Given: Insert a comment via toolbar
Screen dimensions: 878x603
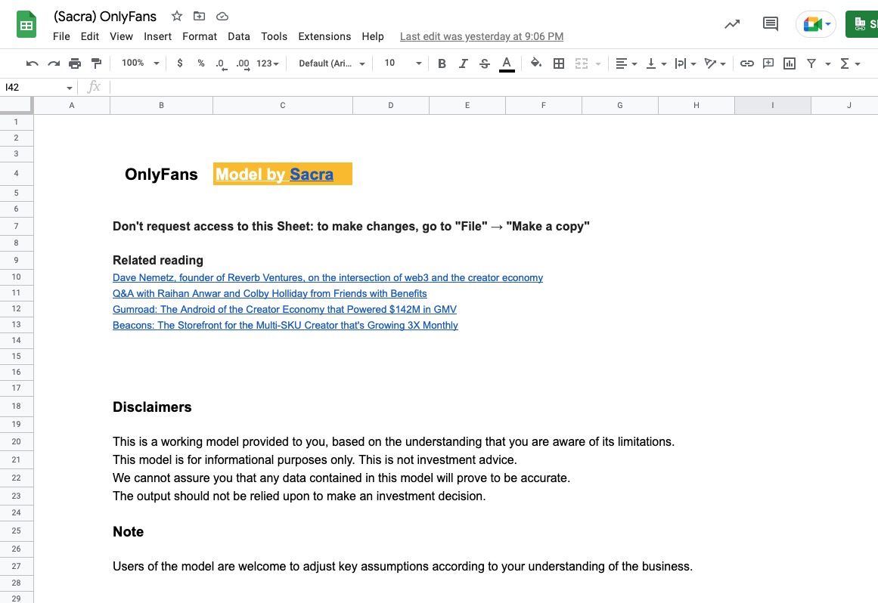Looking at the screenshot, I should (x=768, y=63).
